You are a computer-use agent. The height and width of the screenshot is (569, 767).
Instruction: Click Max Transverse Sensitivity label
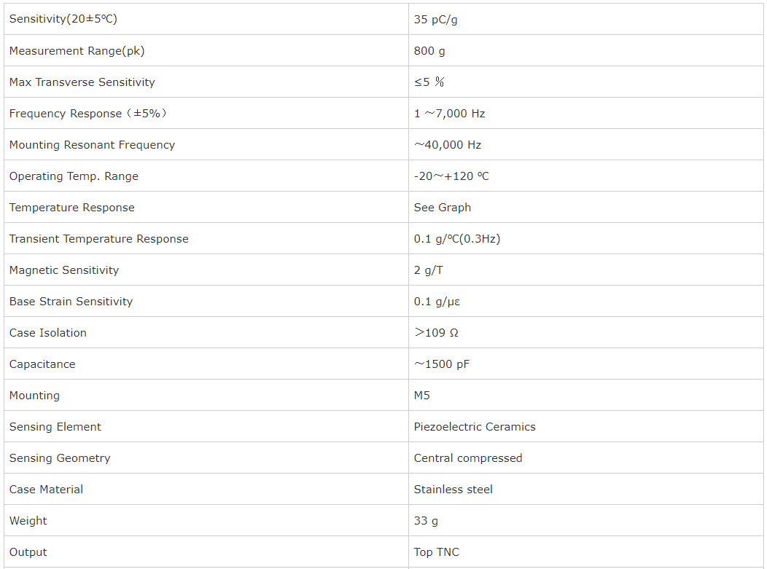pos(82,82)
